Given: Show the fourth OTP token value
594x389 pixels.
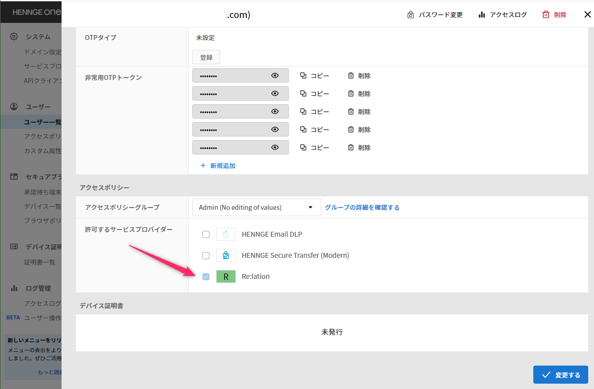Looking at the screenshot, I should point(275,130).
